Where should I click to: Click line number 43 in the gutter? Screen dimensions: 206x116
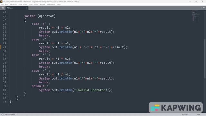tap(4, 102)
